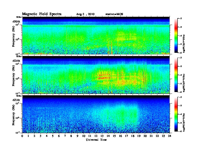202x156 pixels.
Task: Click the '1' tick on Universal Time axis
Action: click(x=28, y=136)
